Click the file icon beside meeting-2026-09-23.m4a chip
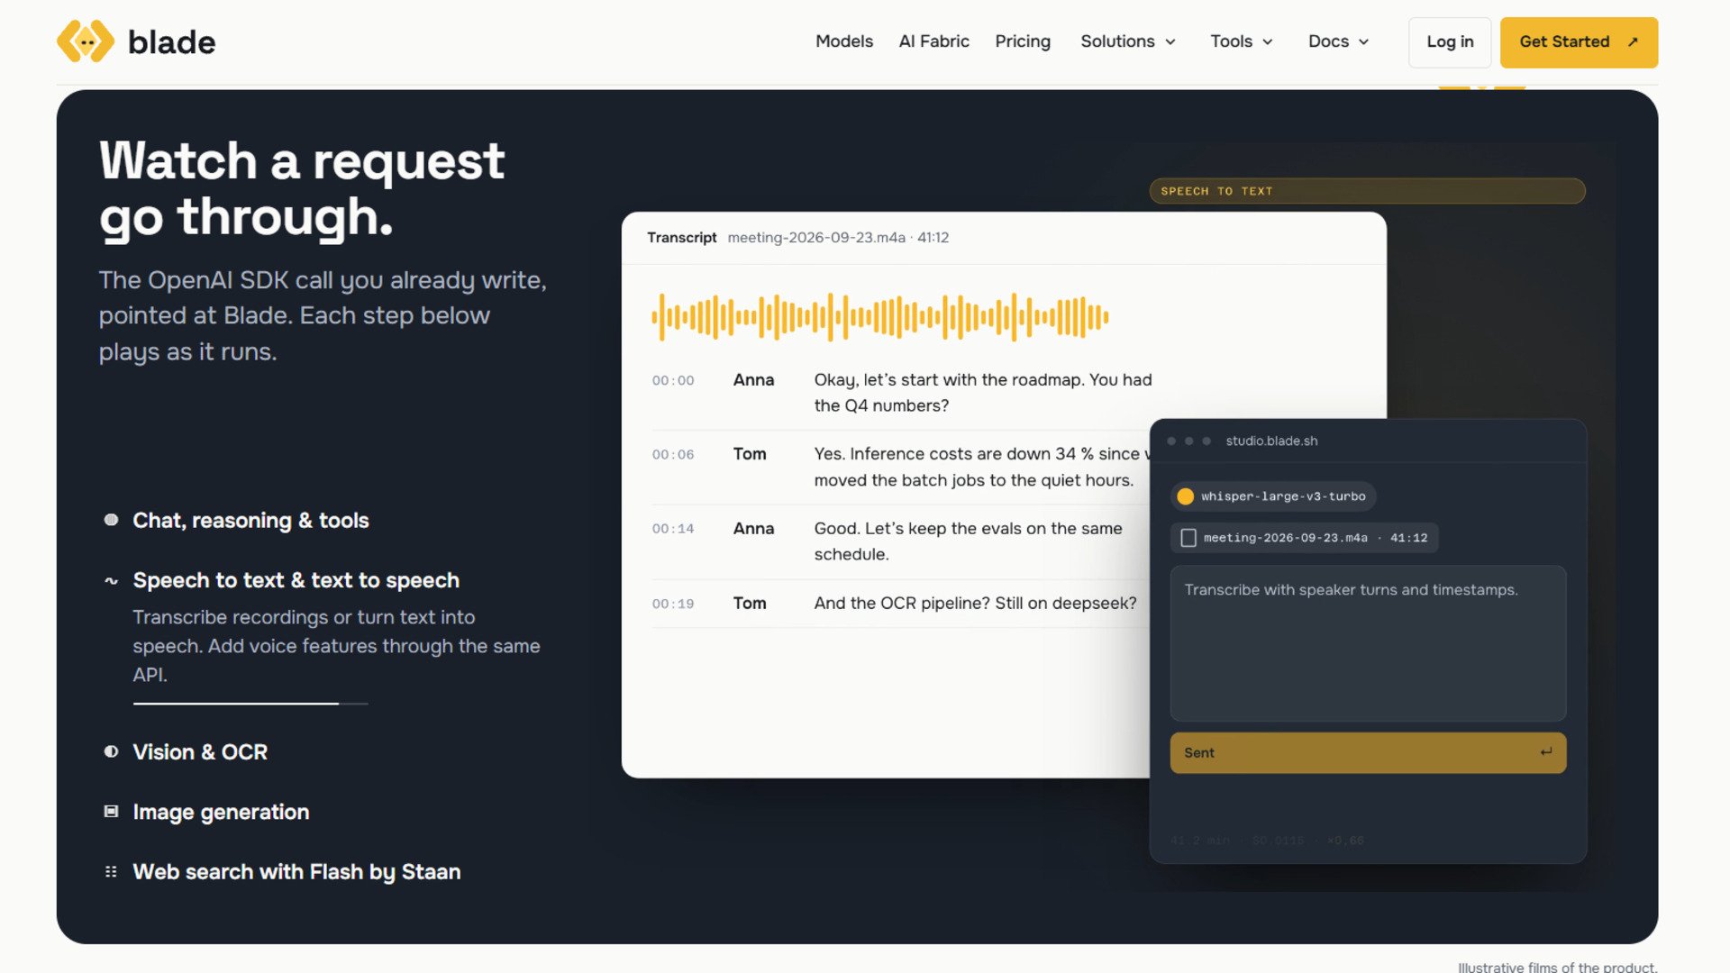The height and width of the screenshot is (973, 1730). click(x=1188, y=538)
